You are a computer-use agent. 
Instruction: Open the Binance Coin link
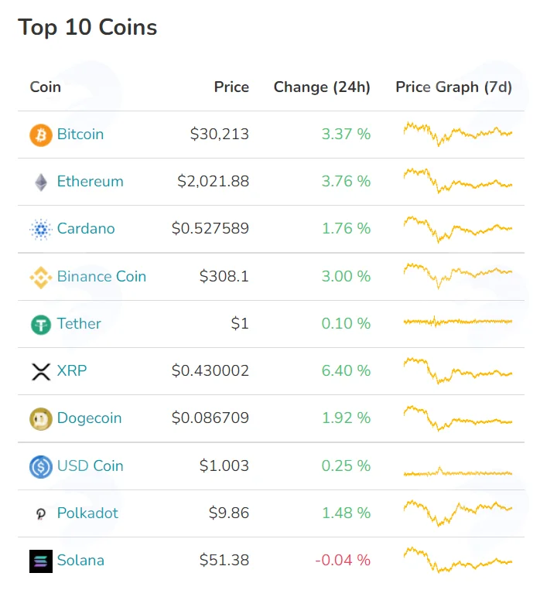[x=101, y=277]
